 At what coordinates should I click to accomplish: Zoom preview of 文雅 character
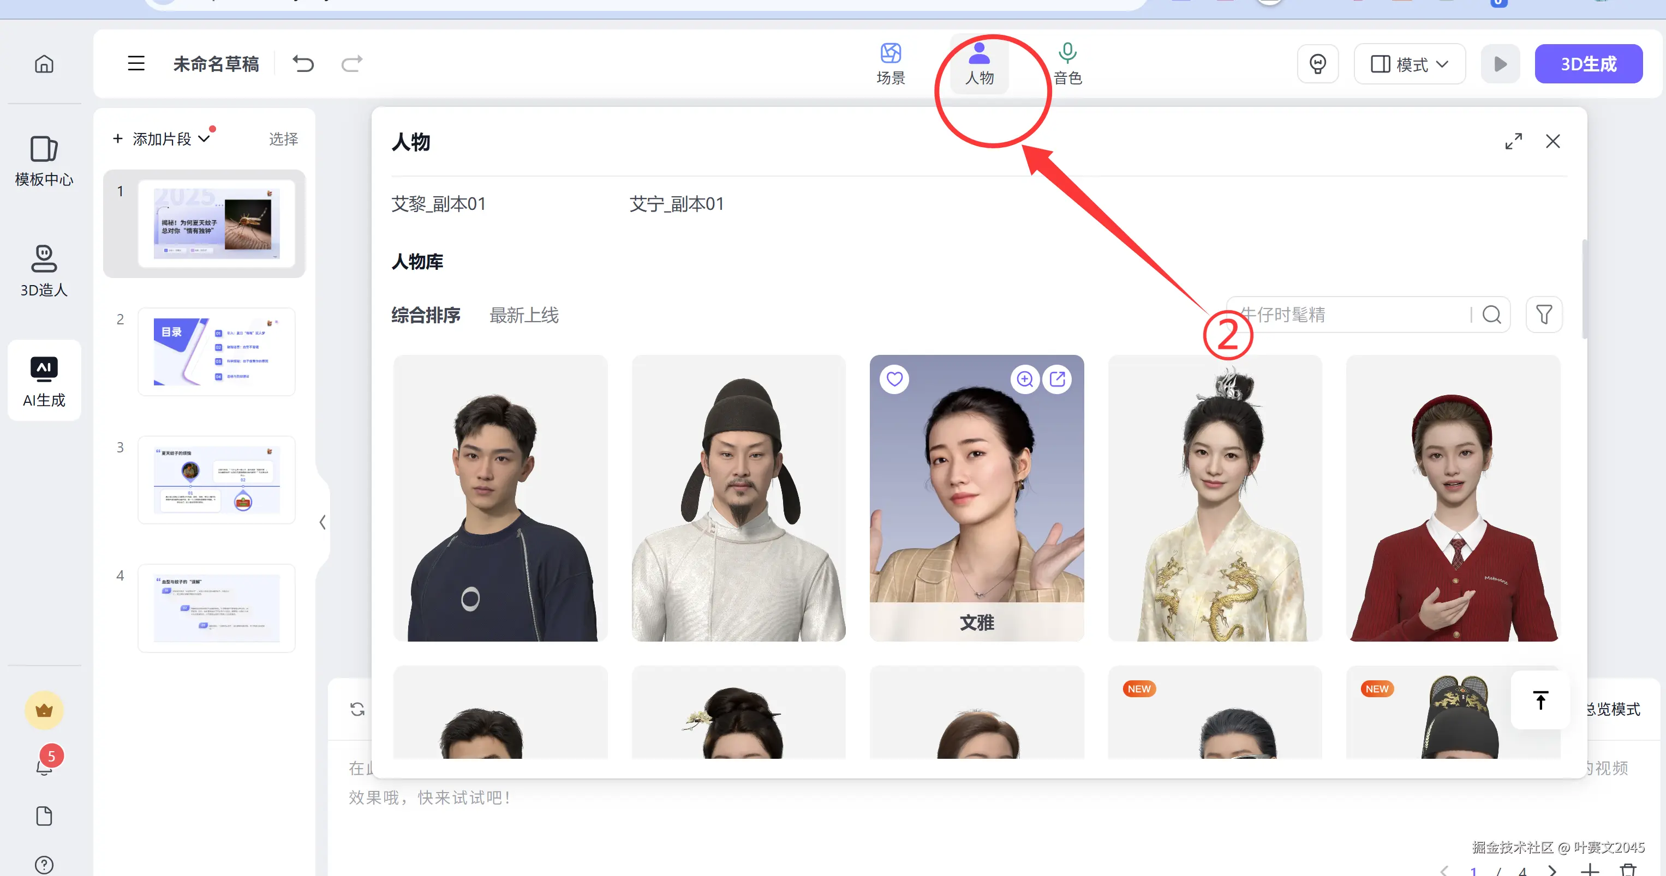point(1025,379)
